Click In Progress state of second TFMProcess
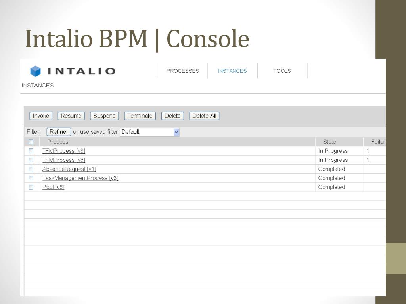406x304 pixels. point(333,160)
